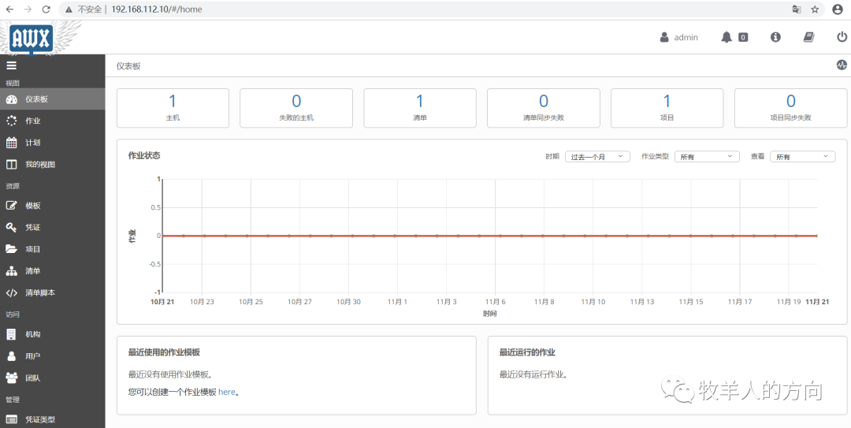Click the 11月 21 axis label

tap(817, 301)
